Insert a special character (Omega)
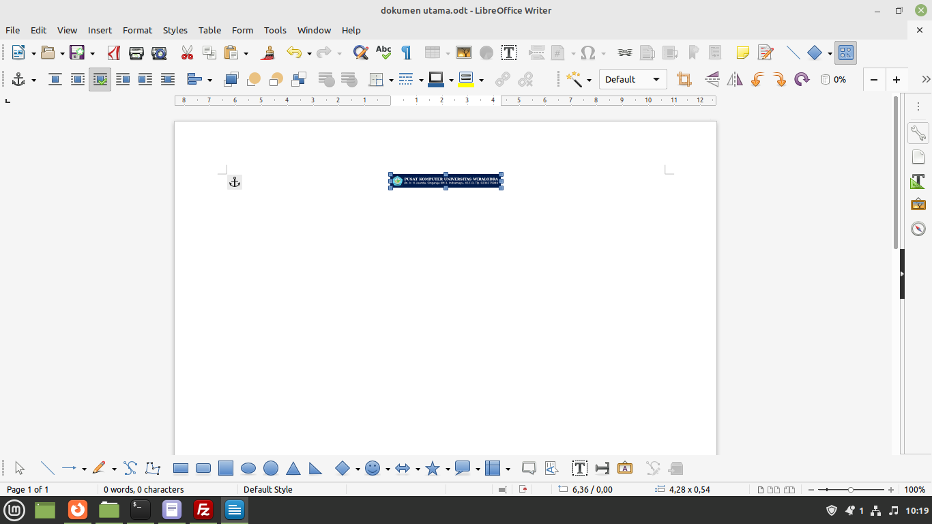The height and width of the screenshot is (524, 932). [x=587, y=53]
